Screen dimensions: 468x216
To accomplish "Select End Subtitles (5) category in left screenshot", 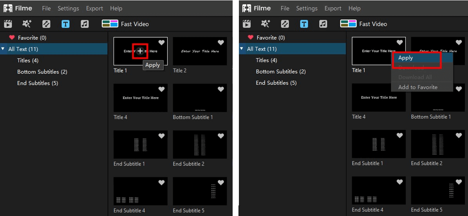I will 38,83.
